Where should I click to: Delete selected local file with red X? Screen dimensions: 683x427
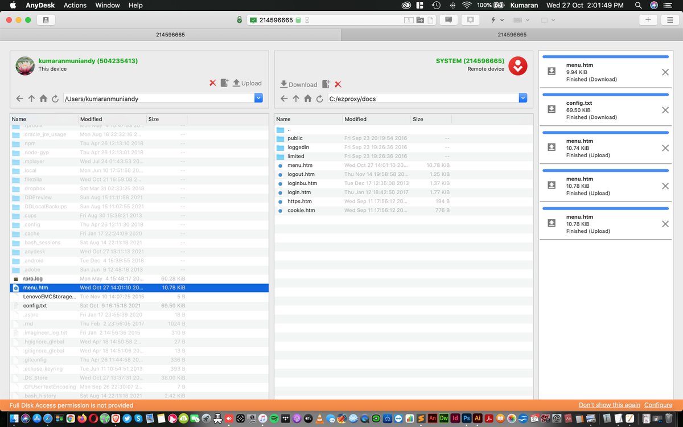[x=213, y=83]
